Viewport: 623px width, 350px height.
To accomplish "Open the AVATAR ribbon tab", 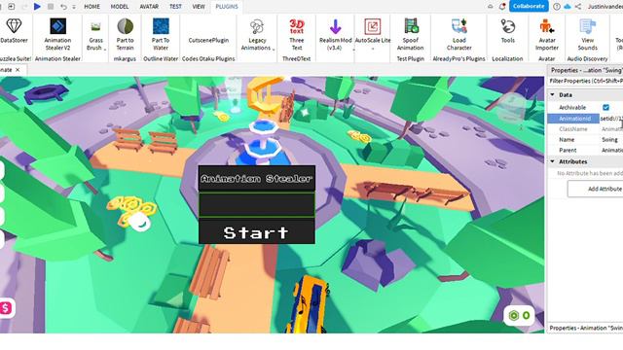I will point(149,7).
